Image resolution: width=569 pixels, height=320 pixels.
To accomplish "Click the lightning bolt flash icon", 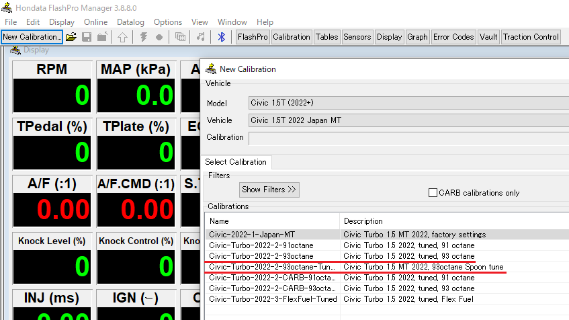I will point(144,37).
